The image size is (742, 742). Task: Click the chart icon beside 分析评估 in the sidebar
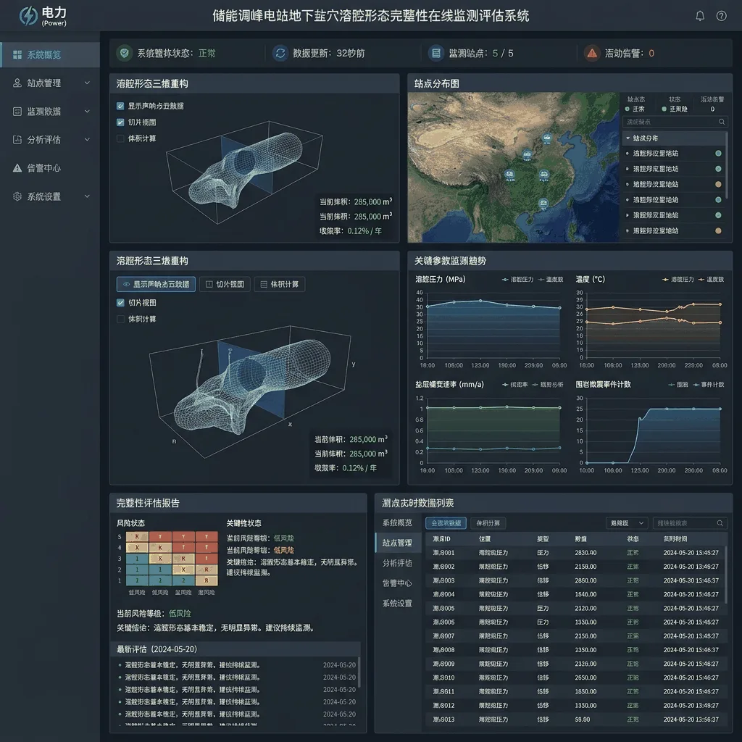pos(17,140)
